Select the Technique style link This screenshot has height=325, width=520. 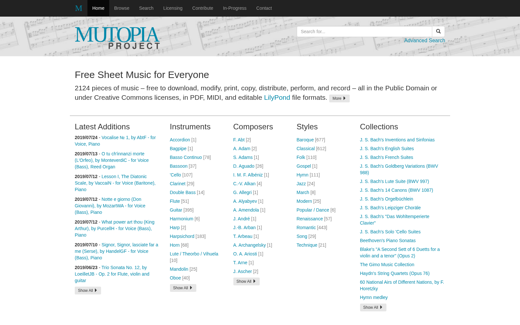tap(307, 245)
